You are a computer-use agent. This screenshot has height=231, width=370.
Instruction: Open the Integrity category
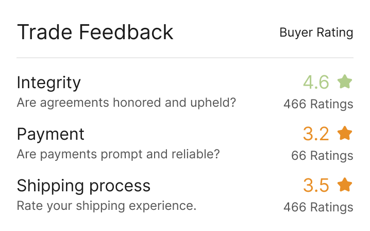coord(49,82)
